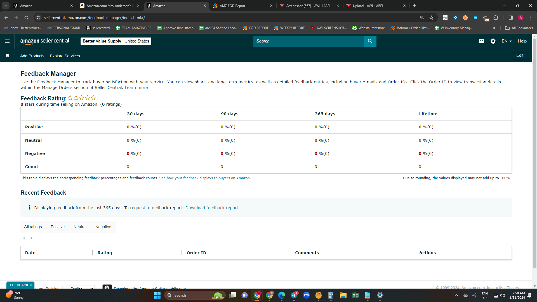Expand the hidden bookmarks chevron
The width and height of the screenshot is (537, 302).
(x=494, y=28)
